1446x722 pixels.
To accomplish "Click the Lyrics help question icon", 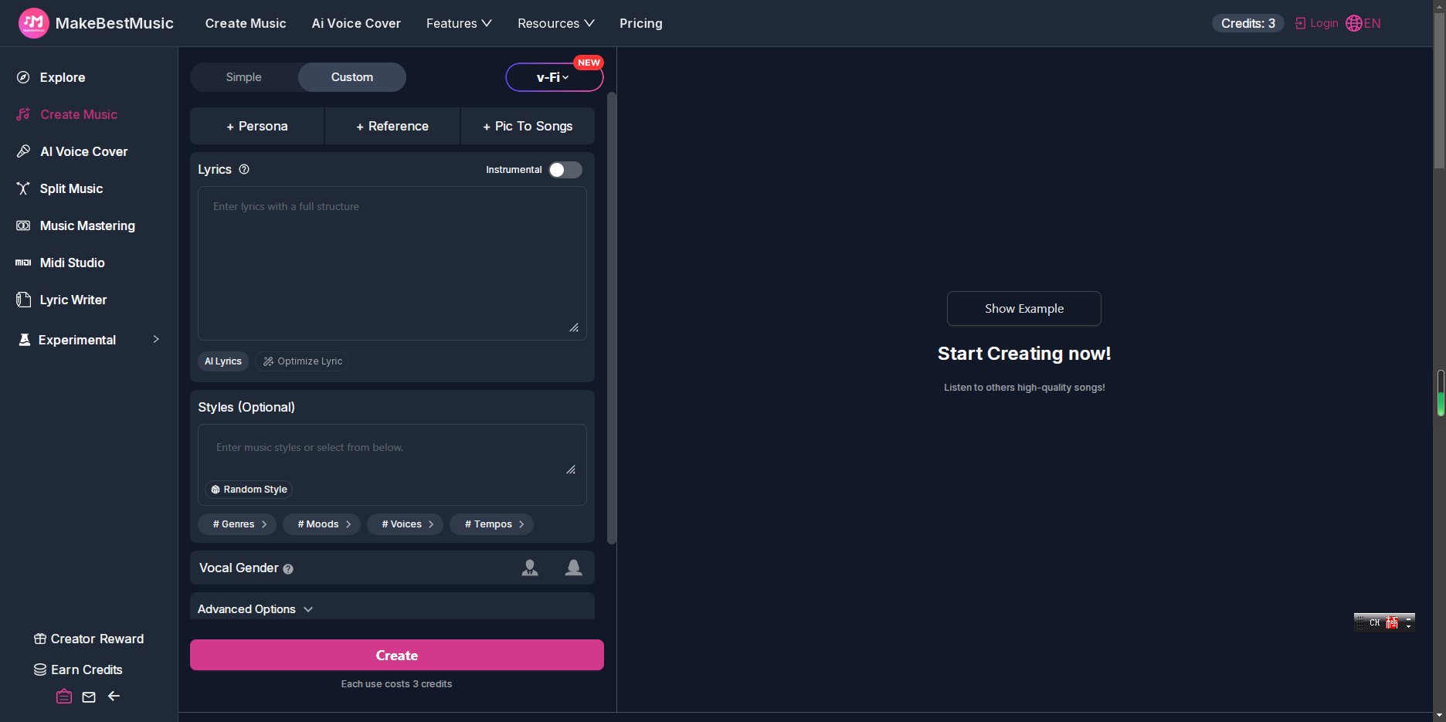I will click(244, 169).
